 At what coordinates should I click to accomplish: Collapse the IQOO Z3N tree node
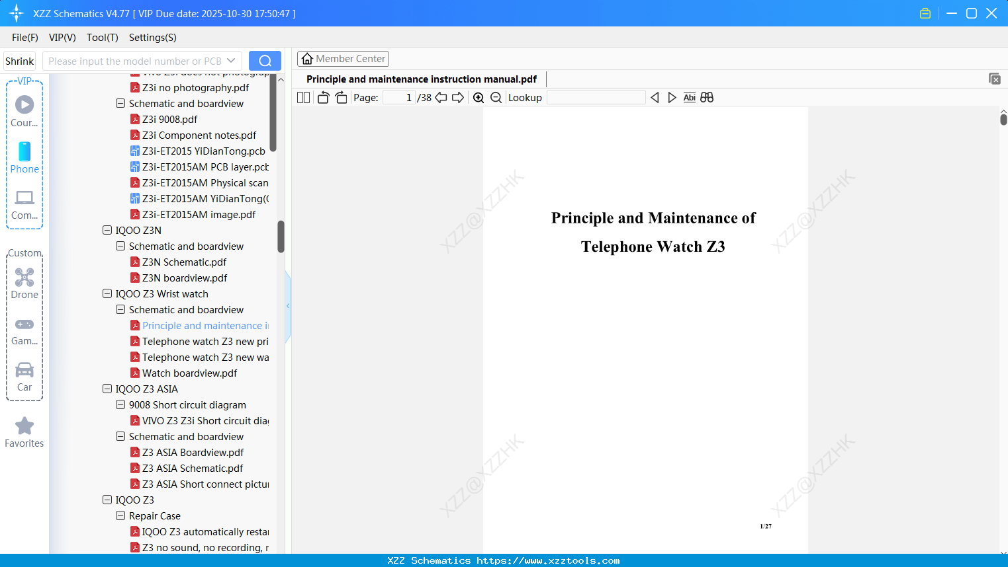(x=107, y=230)
